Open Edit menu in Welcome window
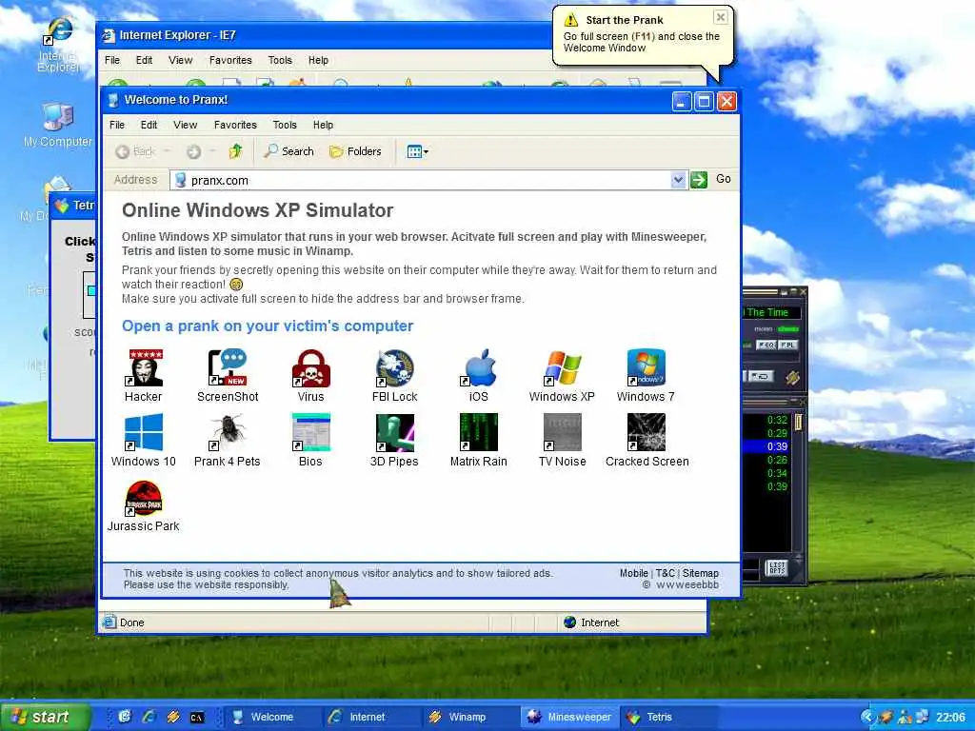 (149, 125)
